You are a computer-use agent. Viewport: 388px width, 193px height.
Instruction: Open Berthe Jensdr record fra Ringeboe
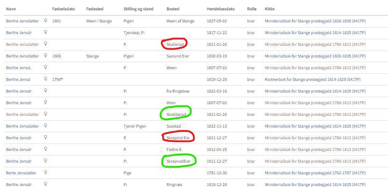pos(19,91)
